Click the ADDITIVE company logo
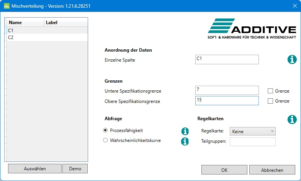This screenshot has width=301, height=181. tap(252, 29)
